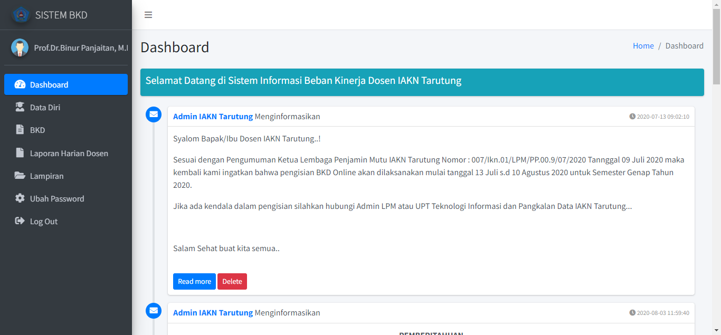721x335 pixels.
Task: Click the vertical page scrollbar
Action: 716,167
